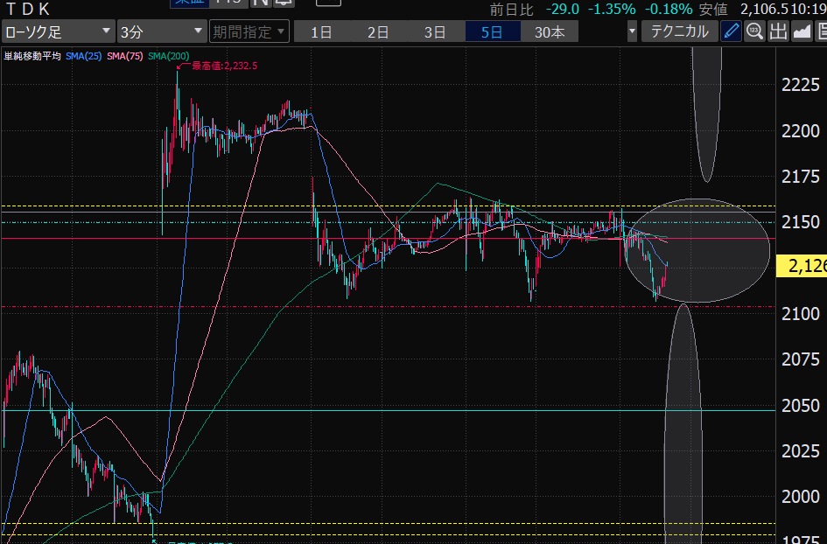Open the ローソク足 chart type dropdown
The width and height of the screenshot is (827, 544).
[x=58, y=32]
